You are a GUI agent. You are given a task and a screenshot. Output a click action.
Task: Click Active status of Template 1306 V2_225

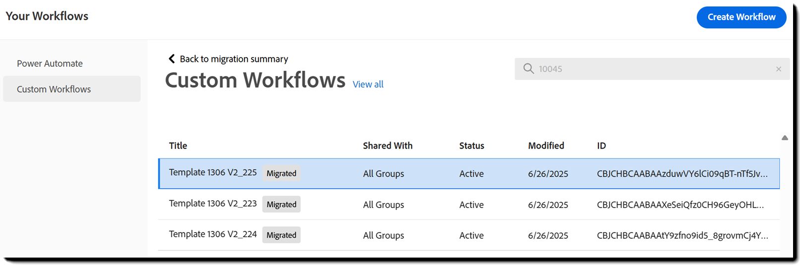[x=471, y=174]
